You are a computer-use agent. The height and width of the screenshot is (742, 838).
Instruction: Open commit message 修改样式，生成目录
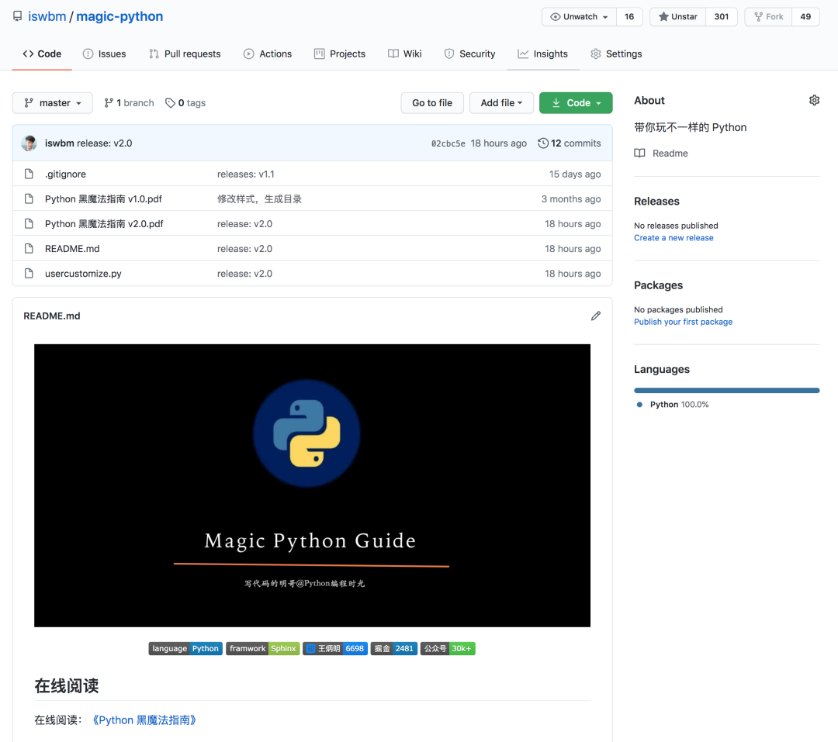point(259,198)
